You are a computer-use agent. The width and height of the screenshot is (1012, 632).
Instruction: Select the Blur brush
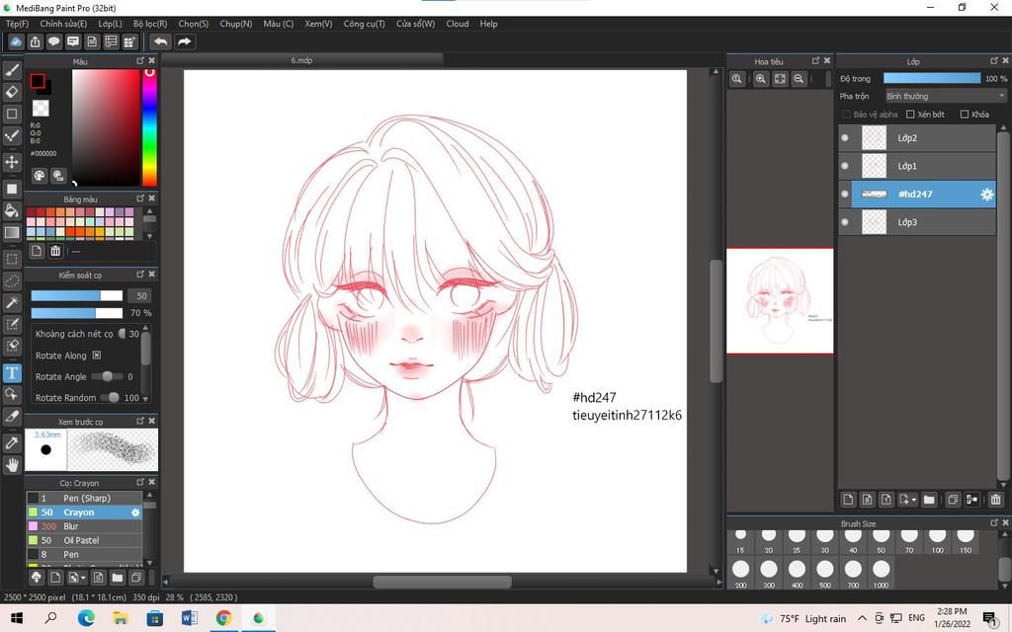coord(84,527)
